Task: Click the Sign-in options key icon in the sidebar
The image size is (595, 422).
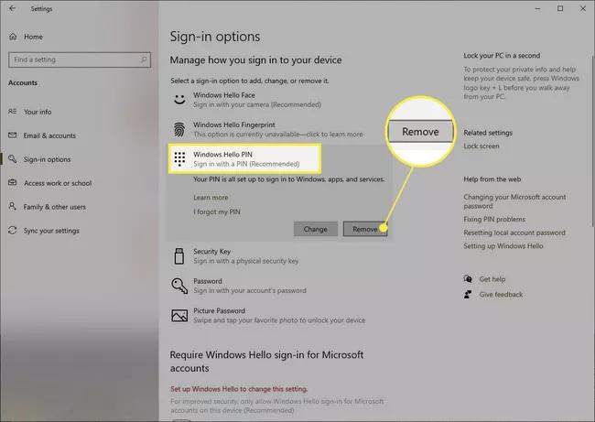Action: pos(13,158)
